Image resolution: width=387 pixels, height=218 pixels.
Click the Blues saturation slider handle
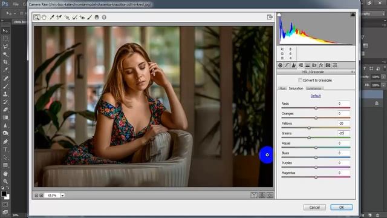[x=316, y=157]
